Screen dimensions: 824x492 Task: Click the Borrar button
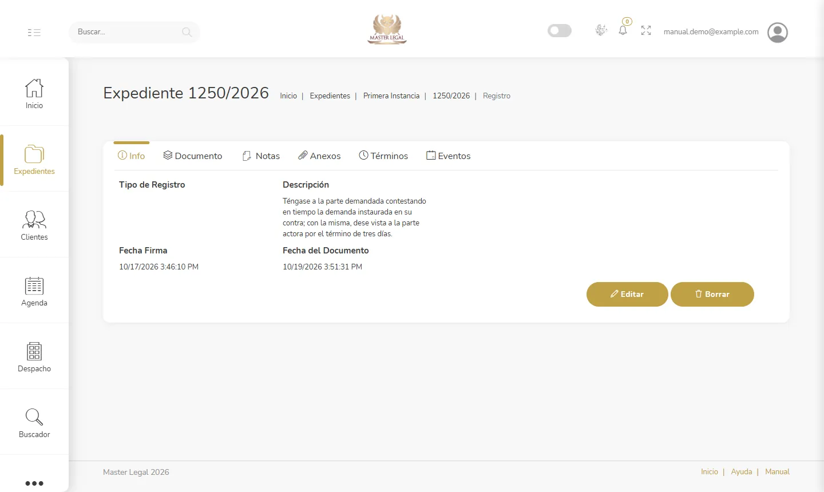712,294
